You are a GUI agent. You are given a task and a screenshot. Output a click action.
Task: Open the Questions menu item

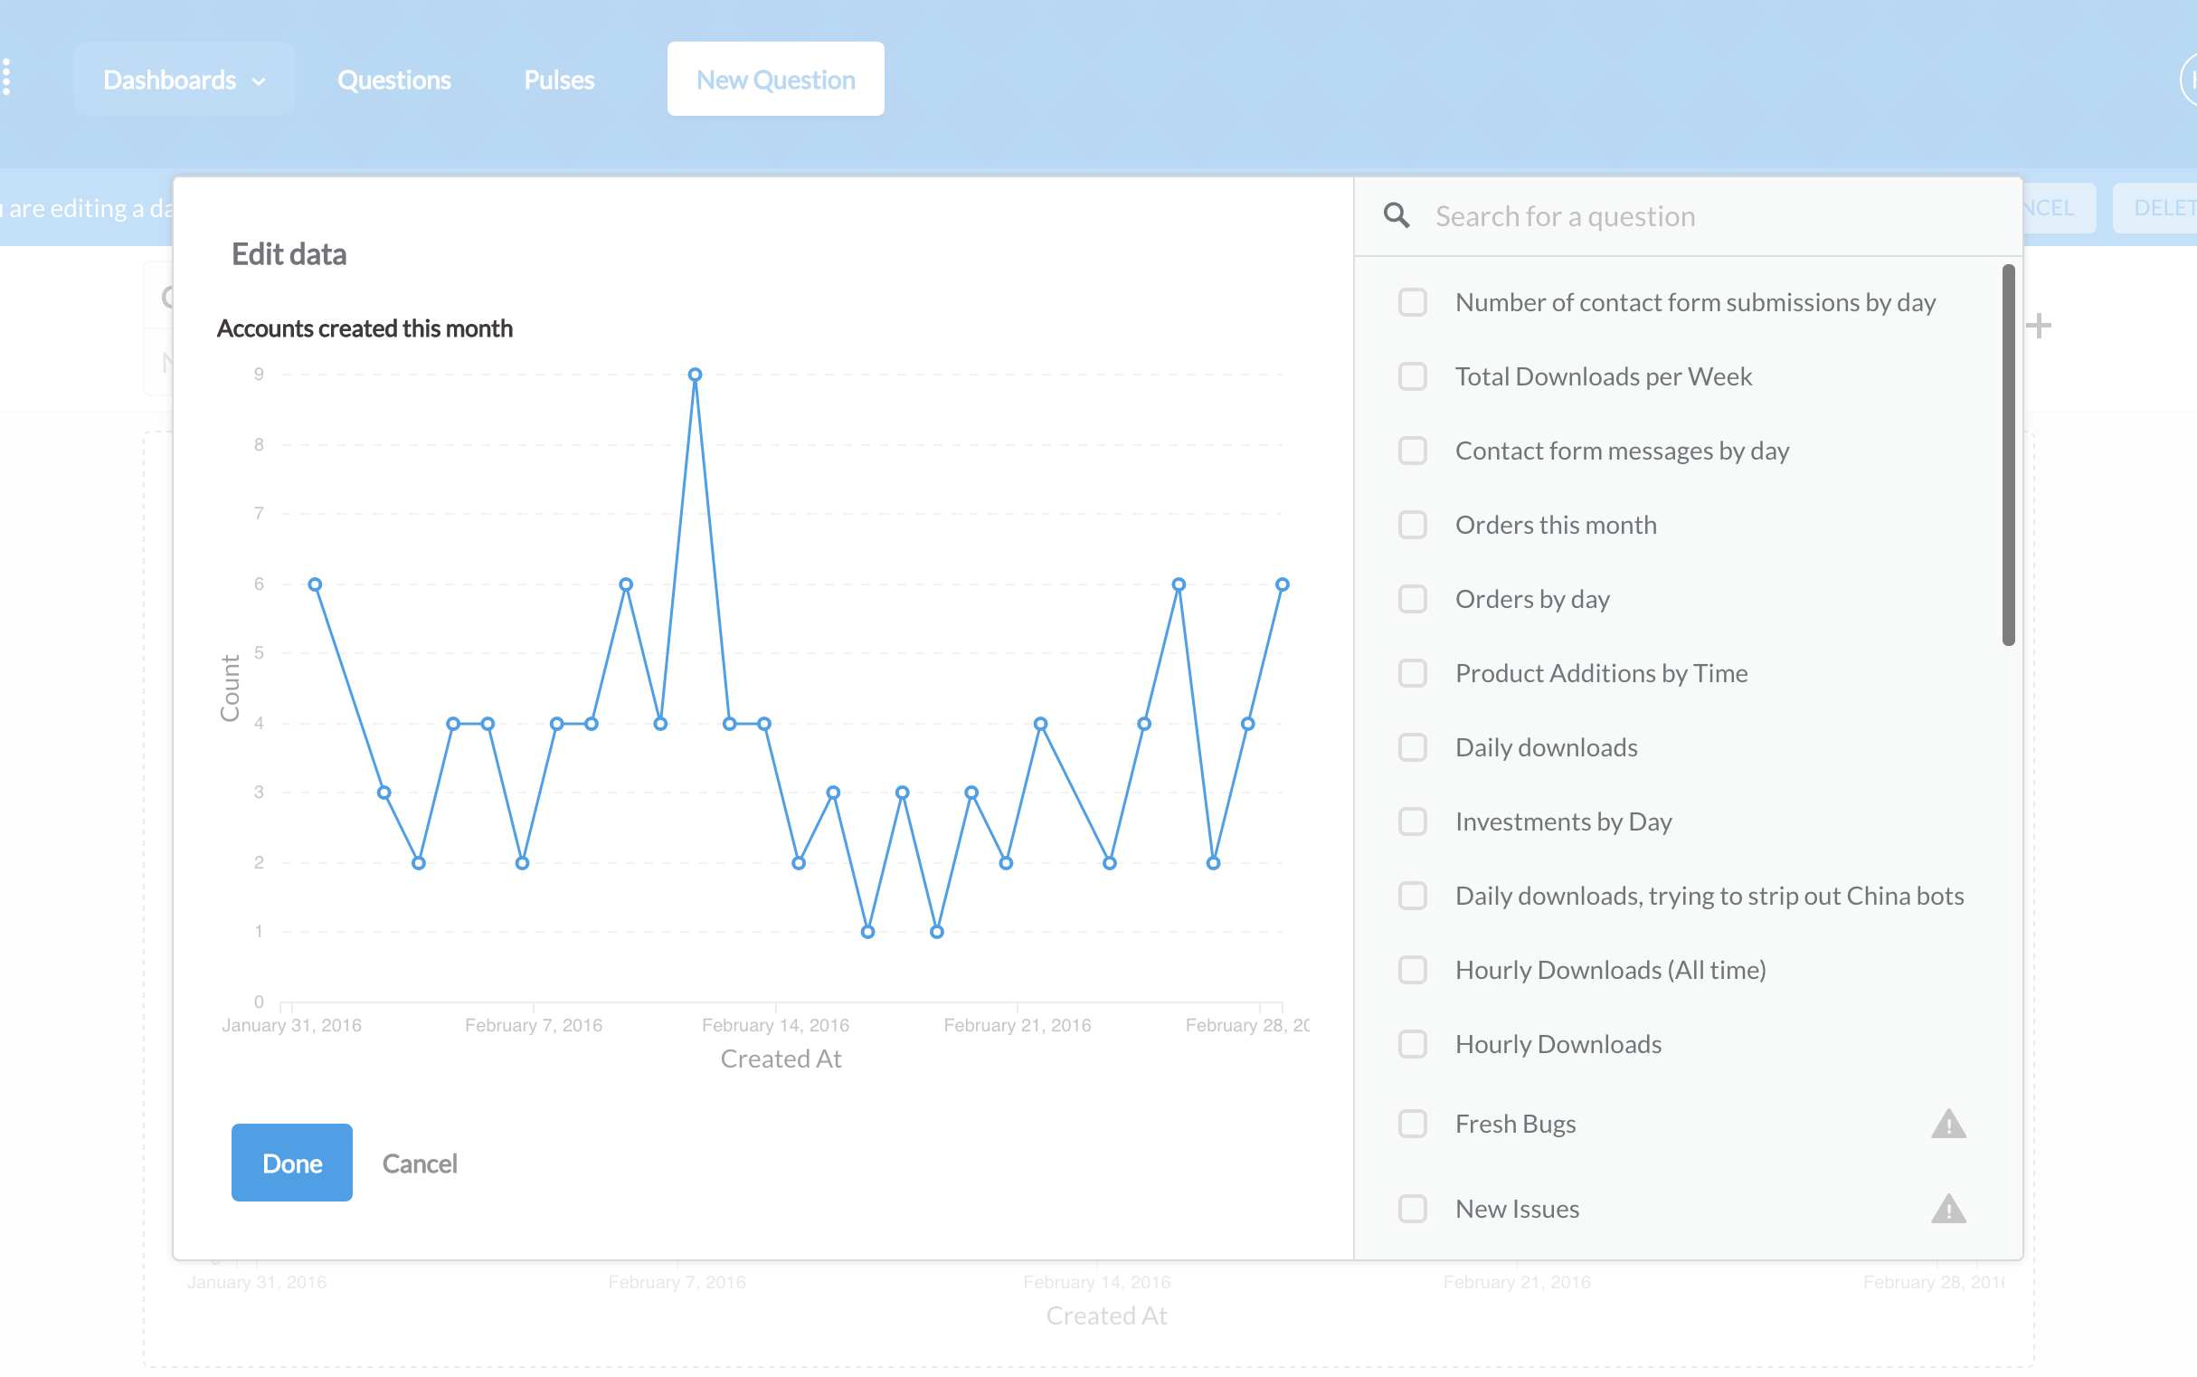coord(394,80)
